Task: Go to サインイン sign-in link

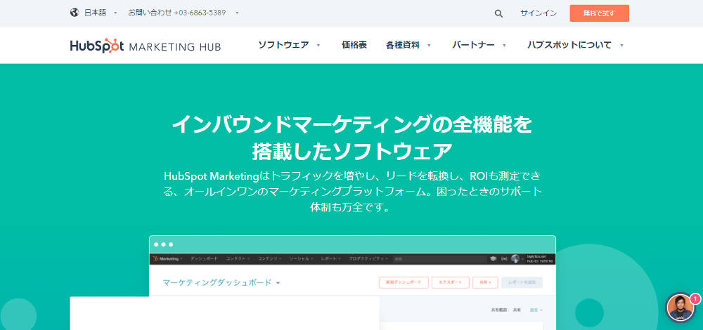Action: [x=538, y=13]
